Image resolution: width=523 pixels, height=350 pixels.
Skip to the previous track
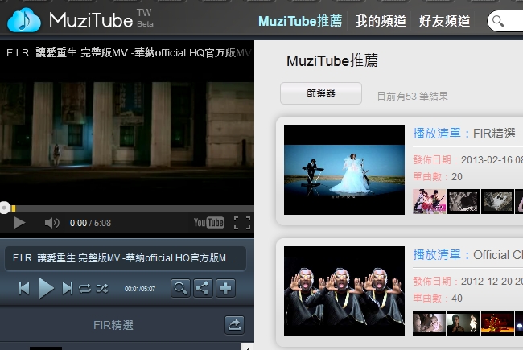[x=24, y=288]
